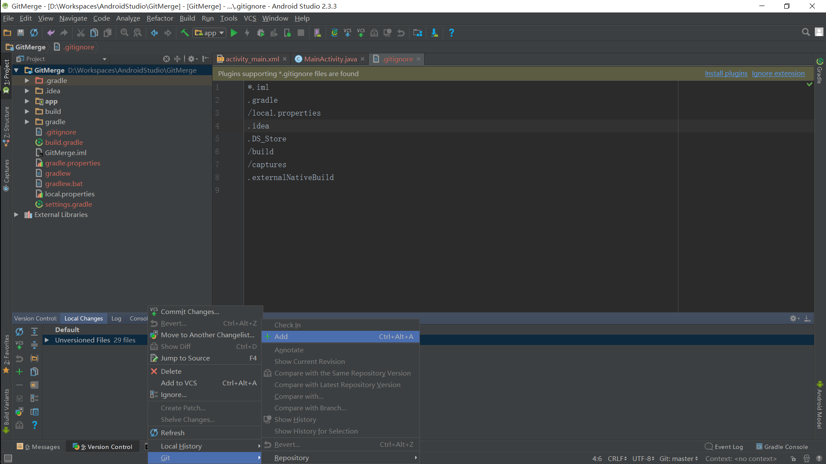Click the Ignore extension link
Image resolution: width=826 pixels, height=464 pixels.
(x=778, y=73)
